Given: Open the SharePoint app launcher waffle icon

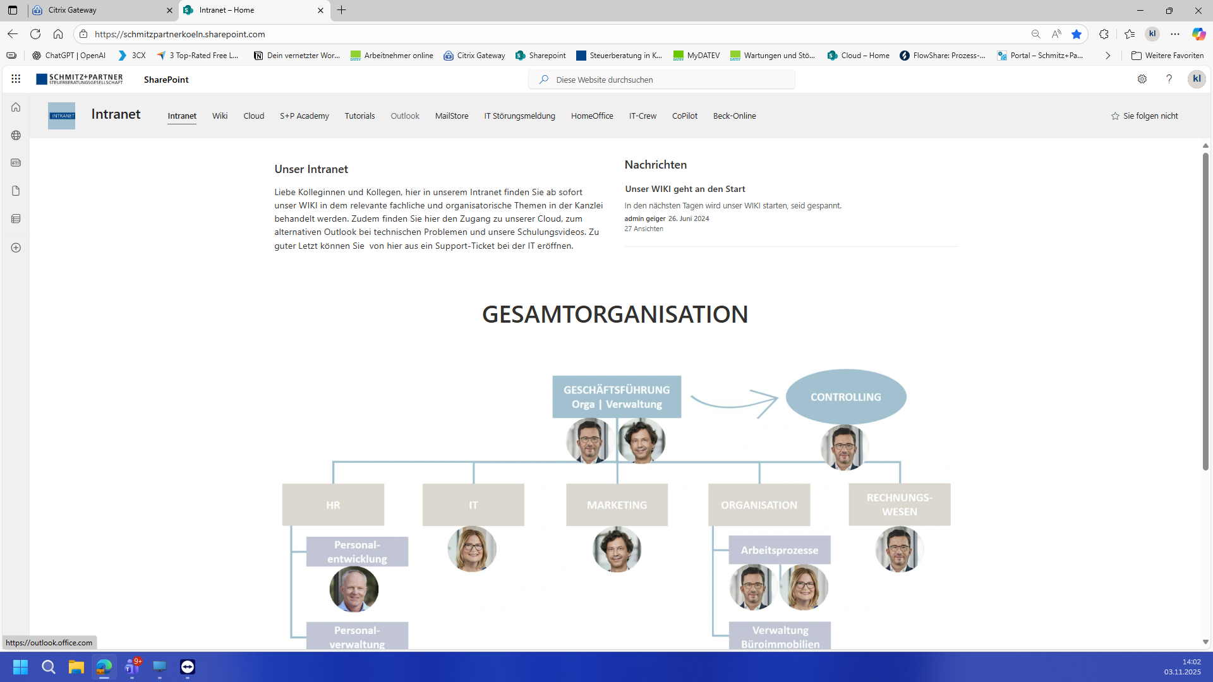Looking at the screenshot, I should click(x=16, y=79).
